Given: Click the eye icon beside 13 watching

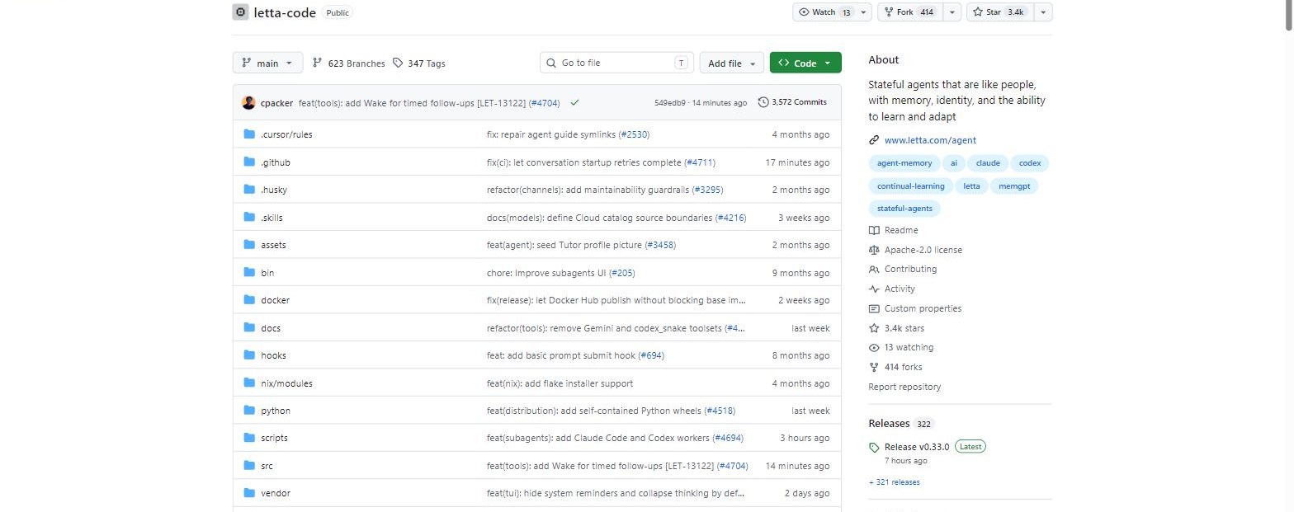Looking at the screenshot, I should pos(874,348).
